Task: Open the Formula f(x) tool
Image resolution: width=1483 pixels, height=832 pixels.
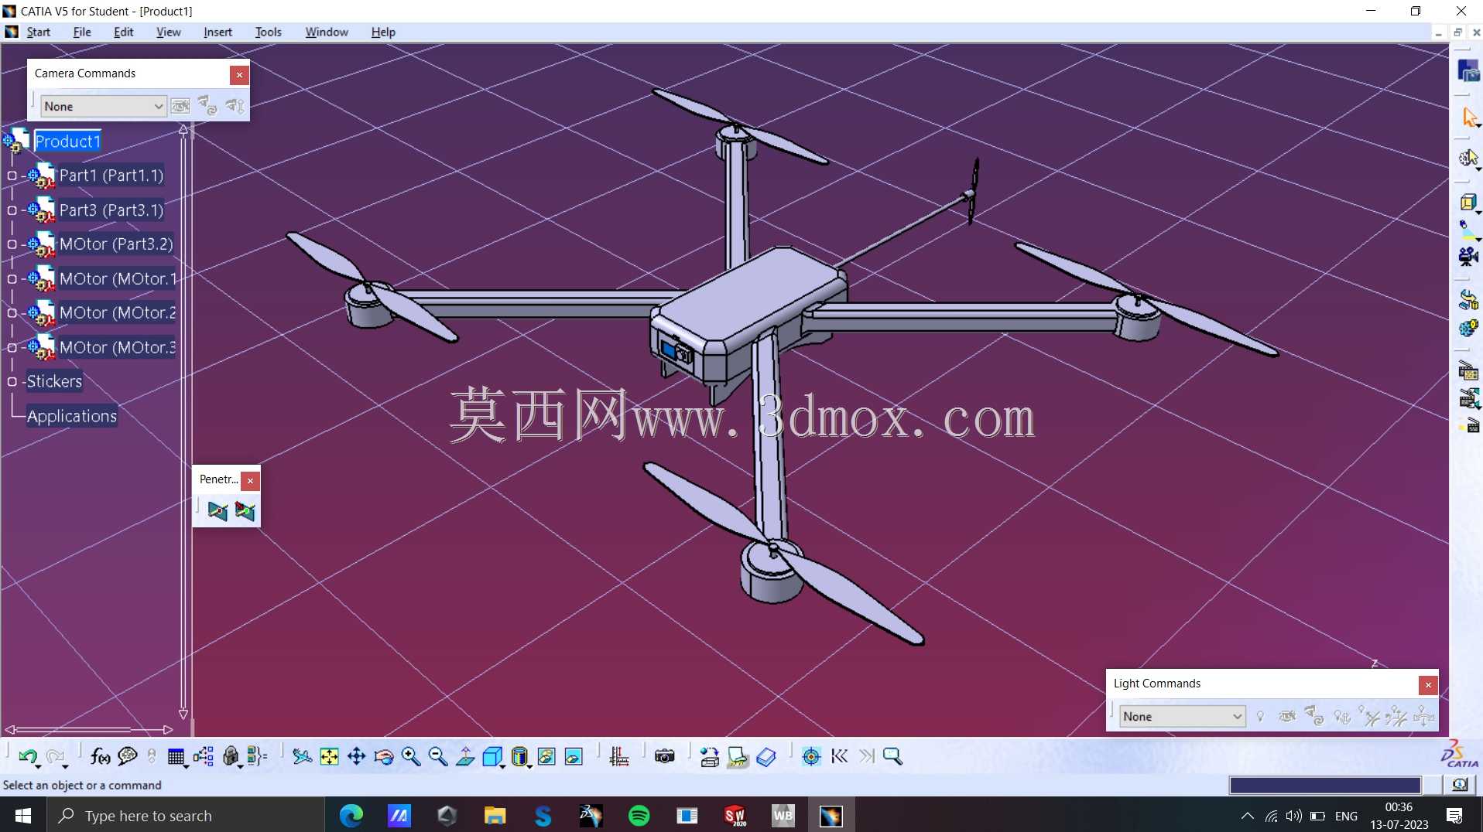Action: [100, 756]
